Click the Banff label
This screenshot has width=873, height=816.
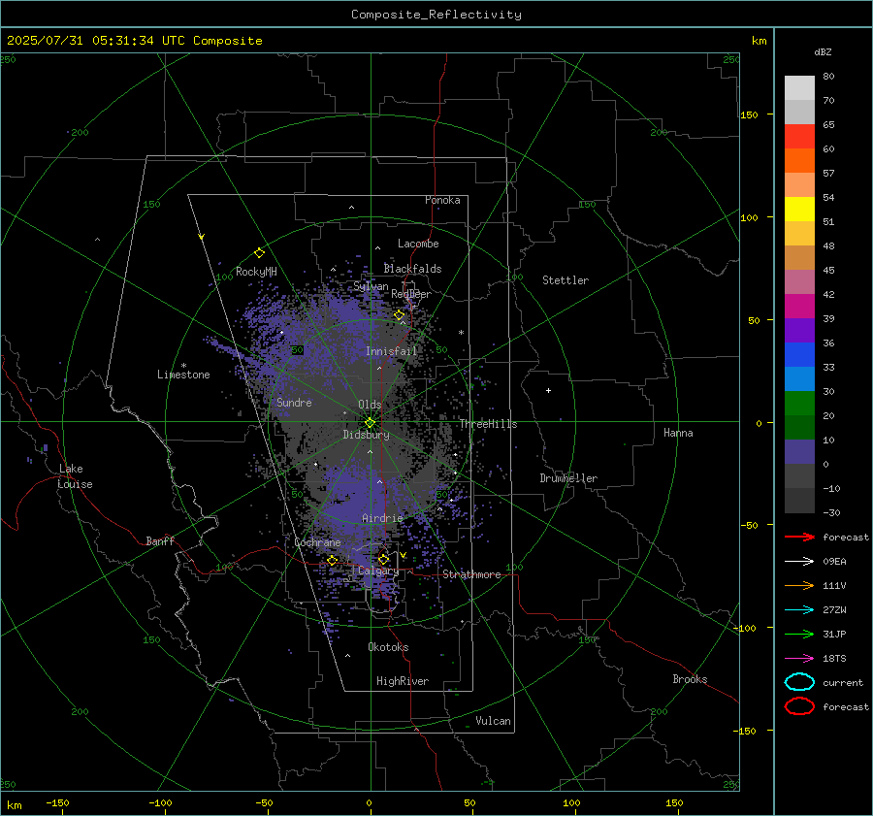click(160, 540)
